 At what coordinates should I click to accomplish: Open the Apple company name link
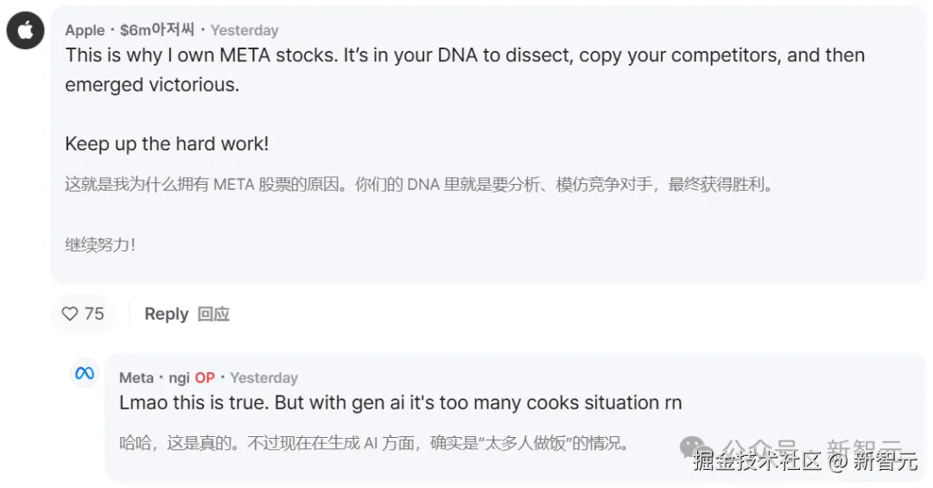[85, 30]
